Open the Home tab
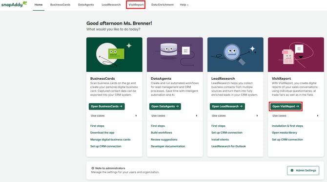Screen dimensions: 327x182 [39, 4]
